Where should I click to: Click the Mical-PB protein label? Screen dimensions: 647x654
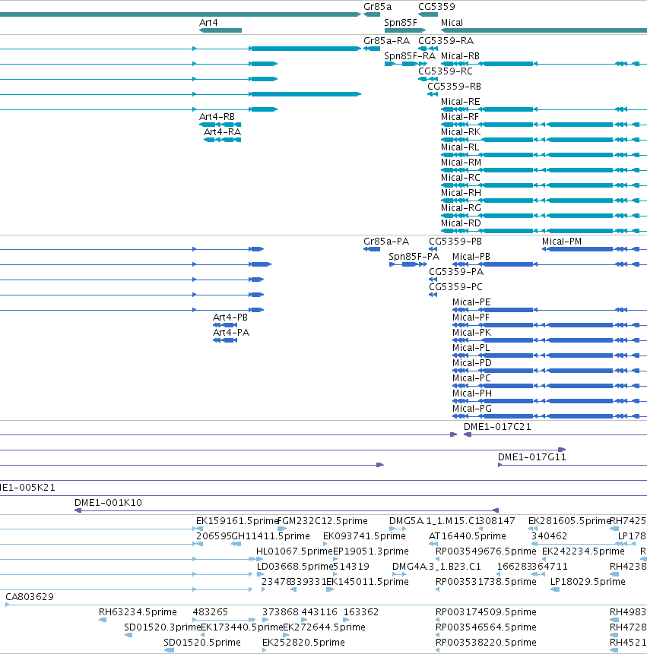pos(471,257)
